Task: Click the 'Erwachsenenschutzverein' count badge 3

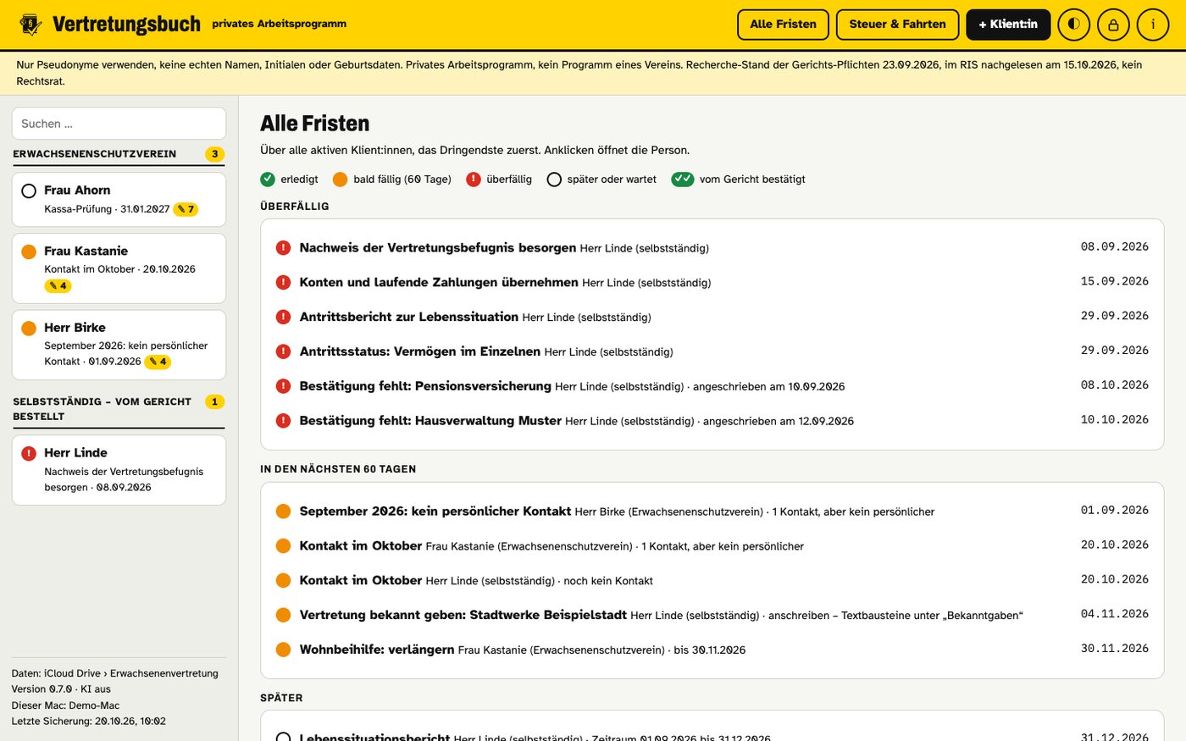Action: (215, 154)
